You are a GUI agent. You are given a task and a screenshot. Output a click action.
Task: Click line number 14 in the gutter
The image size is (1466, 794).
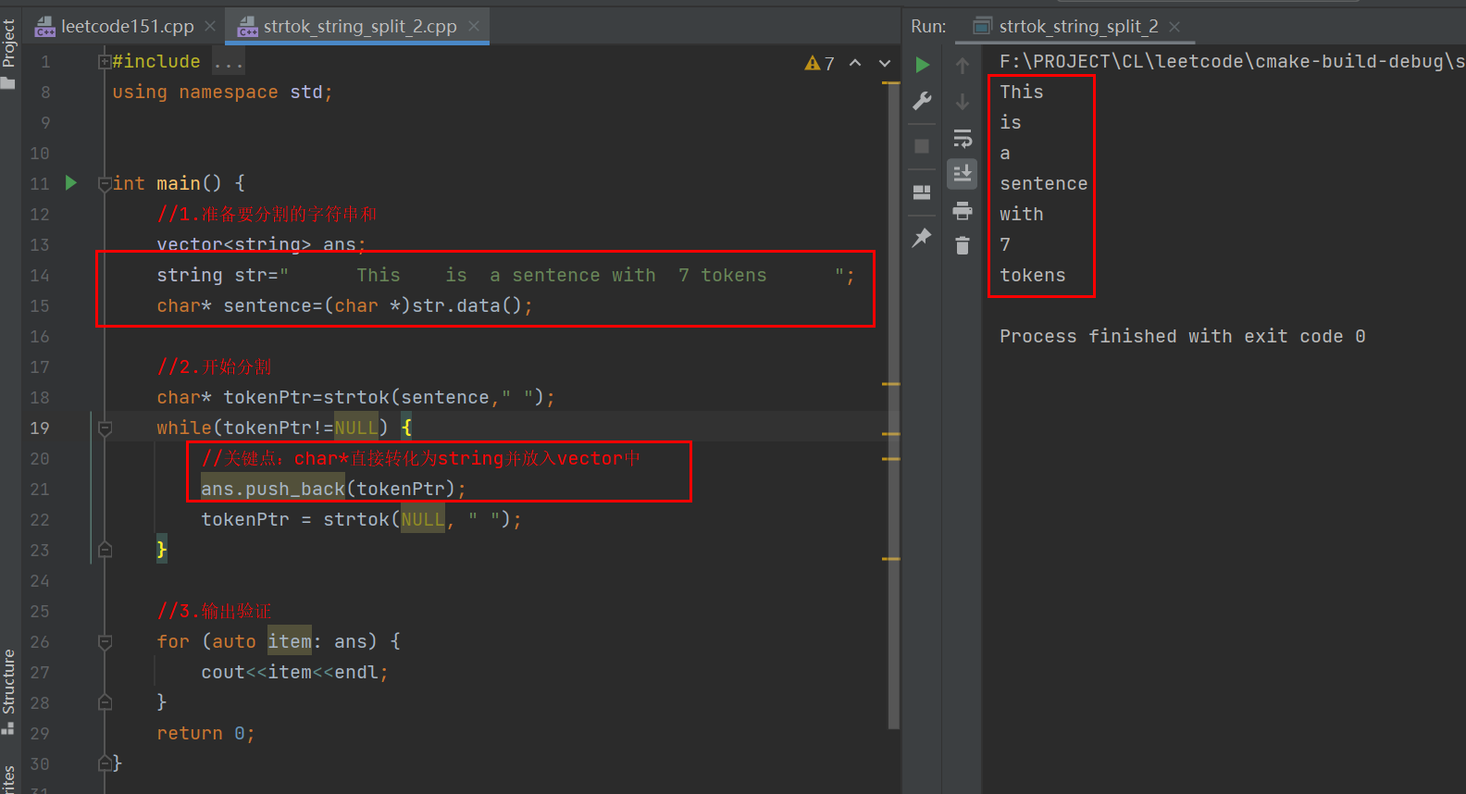pyautogui.click(x=40, y=275)
